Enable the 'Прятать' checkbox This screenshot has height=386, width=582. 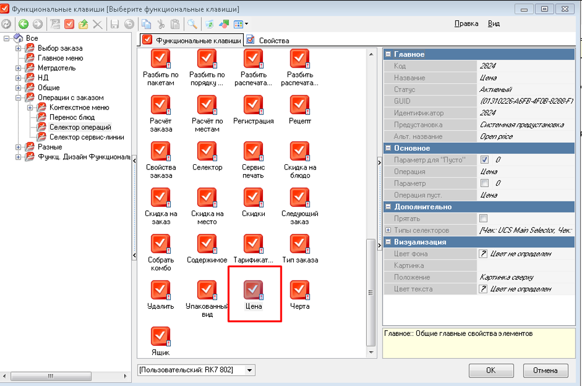(x=483, y=218)
